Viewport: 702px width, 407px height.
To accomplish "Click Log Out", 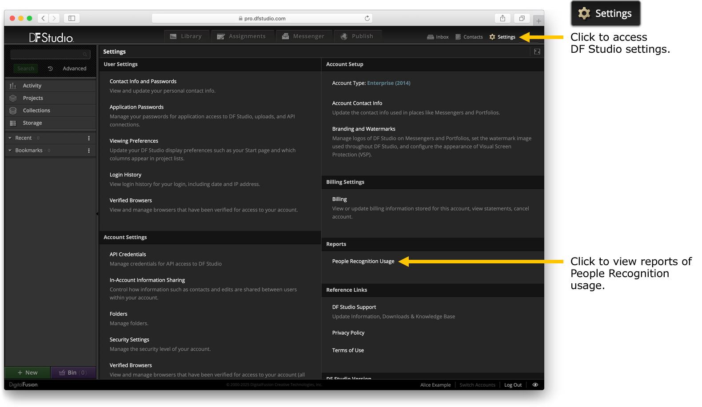I will tap(513, 385).
